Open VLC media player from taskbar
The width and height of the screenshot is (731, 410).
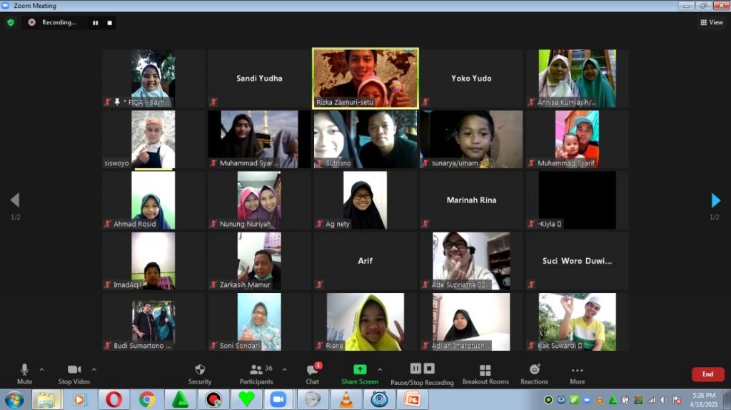click(346, 399)
